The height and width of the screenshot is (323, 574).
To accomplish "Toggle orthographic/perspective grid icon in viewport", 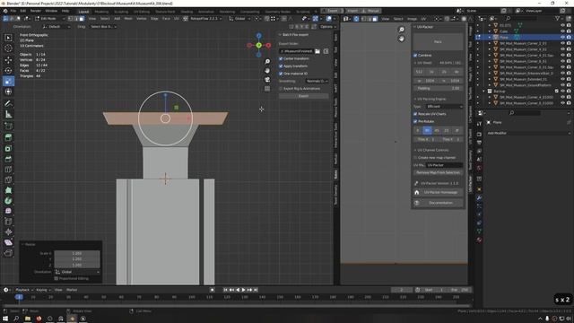I will (x=267, y=89).
